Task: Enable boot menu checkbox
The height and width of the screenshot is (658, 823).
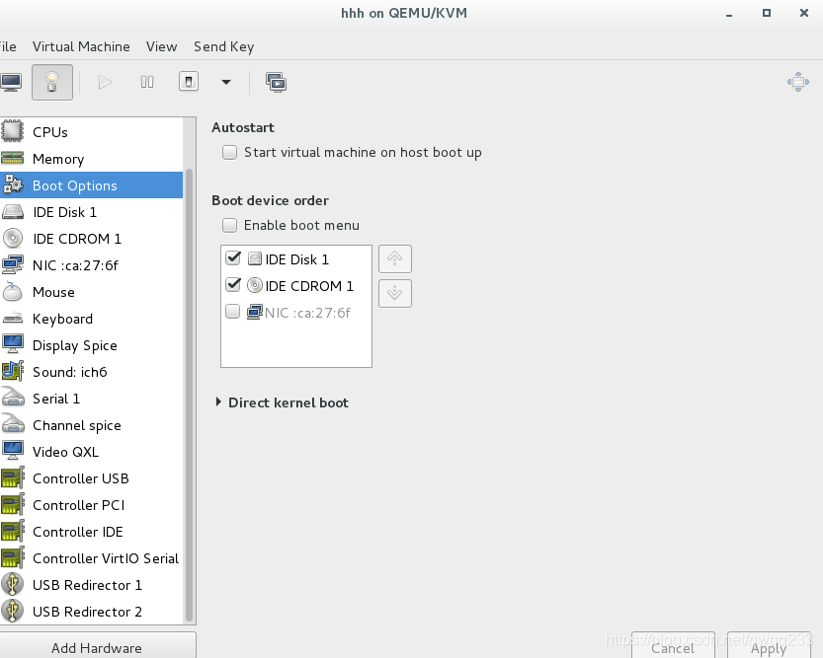Action: (x=229, y=225)
